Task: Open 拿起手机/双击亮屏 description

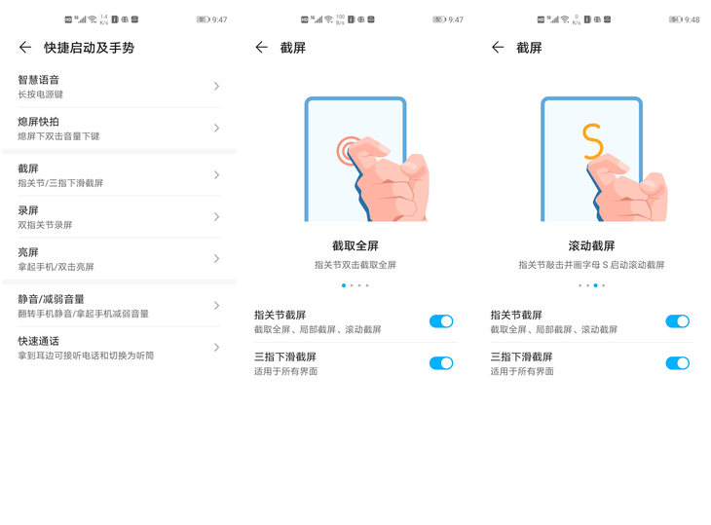Action: click(x=56, y=267)
